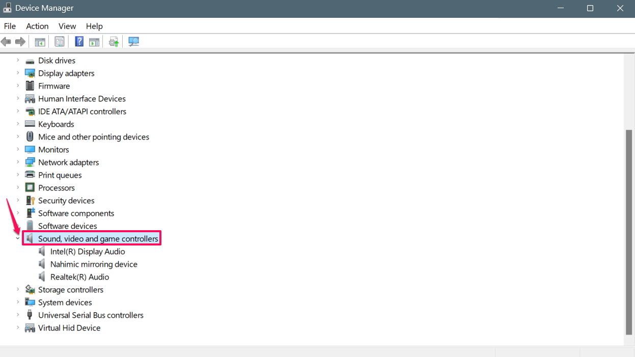Image resolution: width=635 pixels, height=357 pixels.
Task: Open the File menu
Action: click(10, 26)
